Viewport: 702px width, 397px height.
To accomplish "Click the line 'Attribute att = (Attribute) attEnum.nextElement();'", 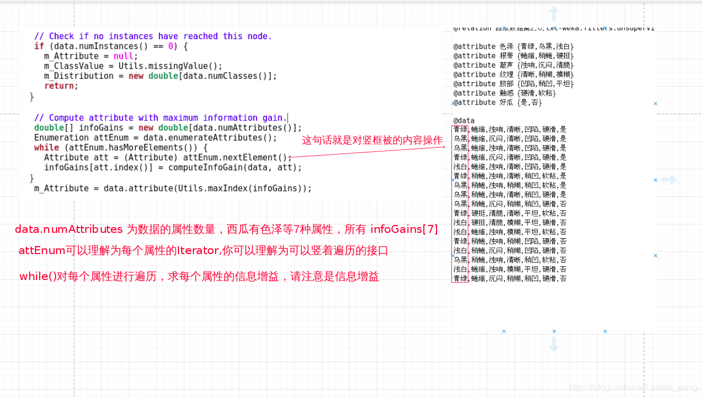I will coord(168,157).
